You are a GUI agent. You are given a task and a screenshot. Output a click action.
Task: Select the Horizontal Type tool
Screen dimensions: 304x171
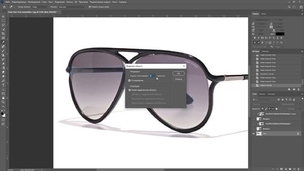point(3,85)
